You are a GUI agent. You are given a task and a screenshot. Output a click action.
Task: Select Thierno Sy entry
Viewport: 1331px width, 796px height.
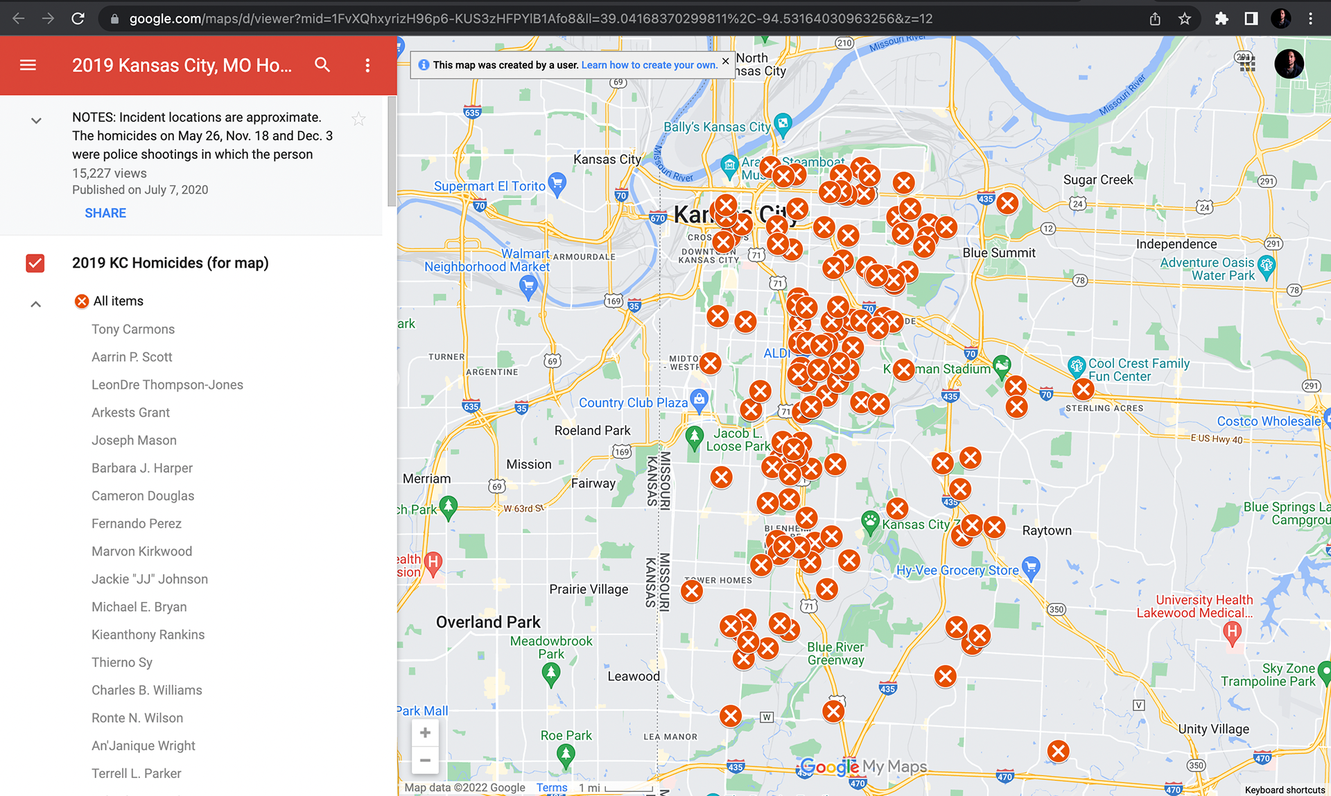click(x=122, y=662)
